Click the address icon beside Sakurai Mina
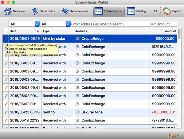Image resolution: width=184 pixels, height=139 pixels. coord(78,112)
